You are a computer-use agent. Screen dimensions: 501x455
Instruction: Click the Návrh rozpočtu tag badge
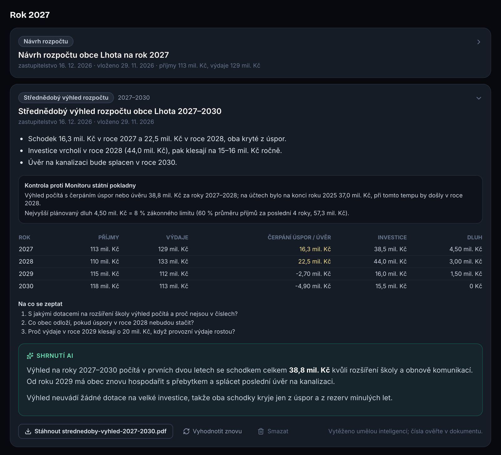[x=46, y=41]
